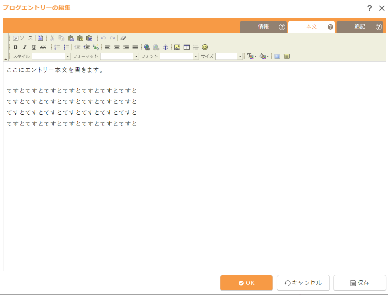Switch to the 追記 tab
Viewport: 388px width, 295px height.
tap(360, 27)
